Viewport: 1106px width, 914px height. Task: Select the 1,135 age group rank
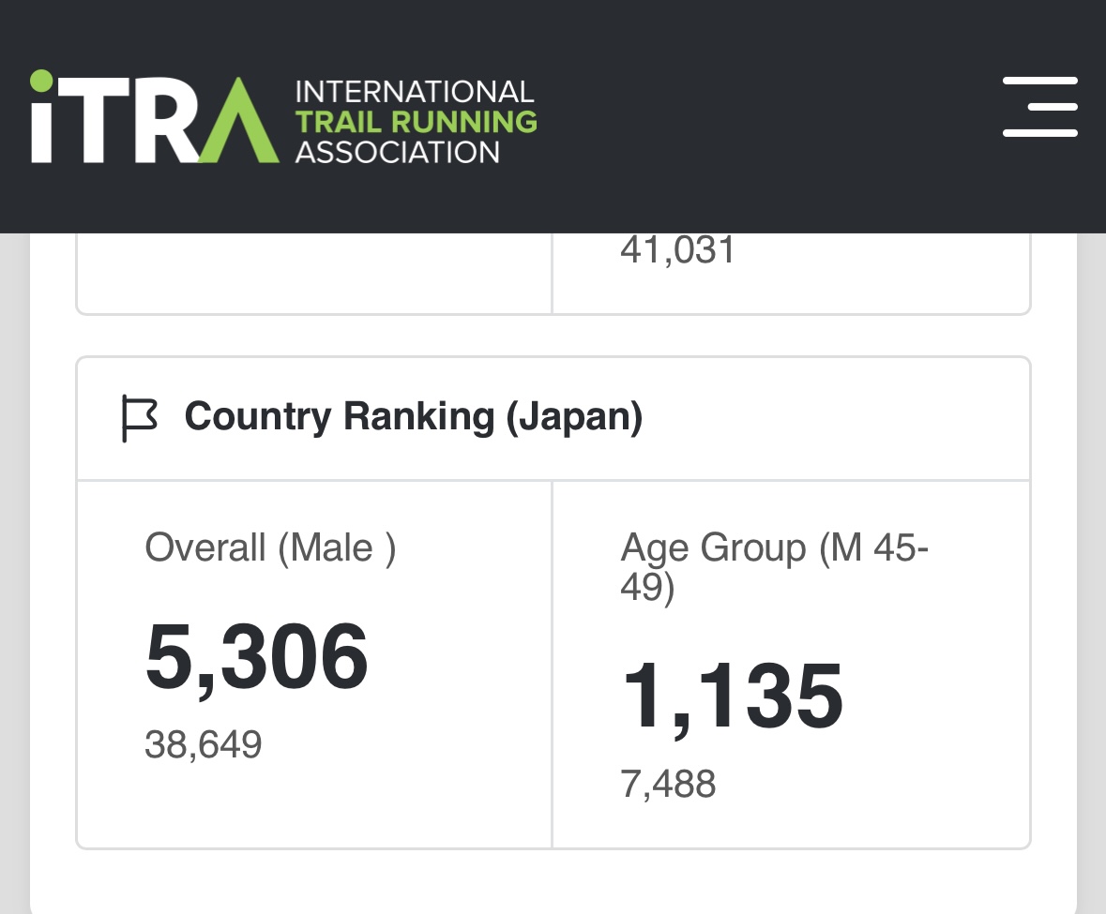(732, 697)
